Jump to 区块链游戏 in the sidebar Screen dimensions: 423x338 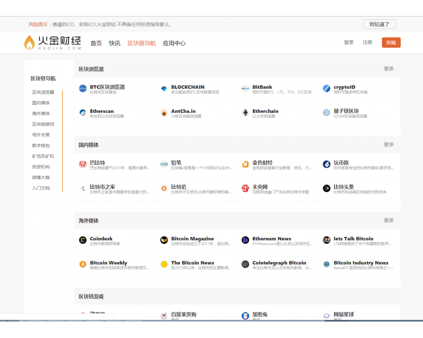(43, 124)
